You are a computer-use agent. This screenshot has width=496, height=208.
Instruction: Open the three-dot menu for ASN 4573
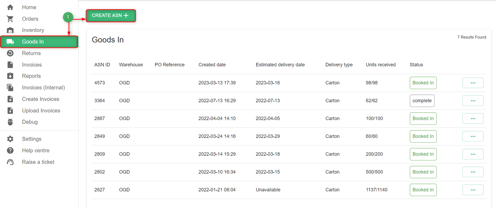473,83
